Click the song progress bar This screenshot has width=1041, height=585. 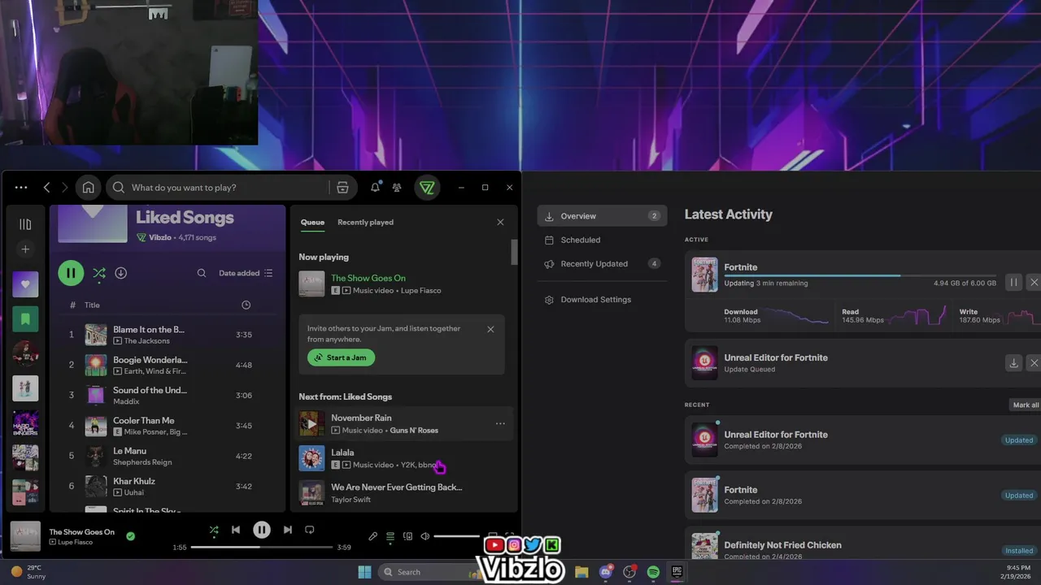262,547
